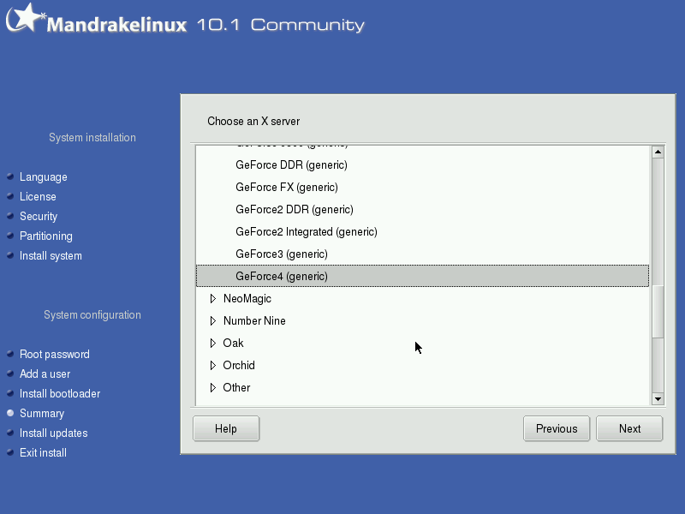Click the Mandrakelinux star logo

[x=26, y=18]
